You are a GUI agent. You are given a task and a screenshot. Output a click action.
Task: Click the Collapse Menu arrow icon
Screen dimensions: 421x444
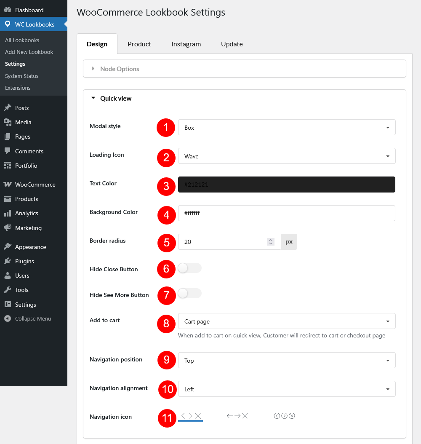click(x=8, y=318)
